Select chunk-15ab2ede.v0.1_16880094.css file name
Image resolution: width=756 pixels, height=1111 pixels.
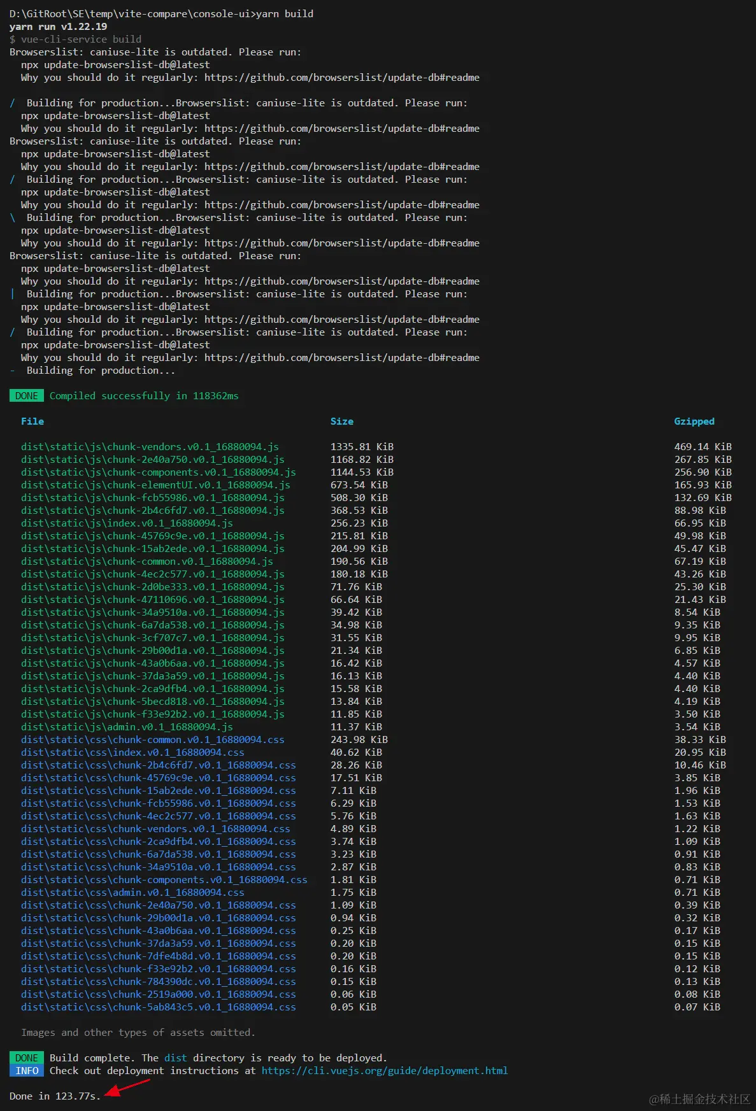(159, 791)
